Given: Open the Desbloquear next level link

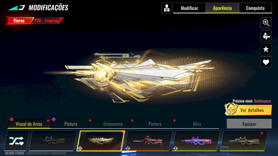Looking at the screenshot, I should tap(262, 101).
